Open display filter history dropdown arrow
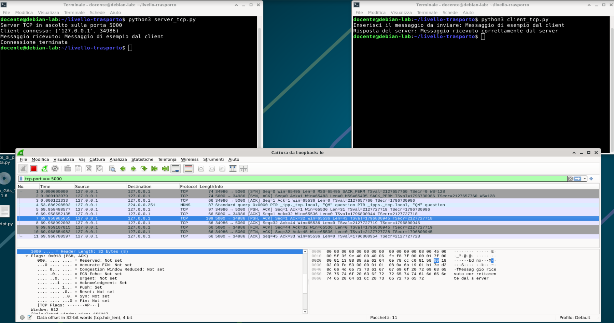Image resolution: width=614 pixels, height=323 pixels. coord(585,179)
